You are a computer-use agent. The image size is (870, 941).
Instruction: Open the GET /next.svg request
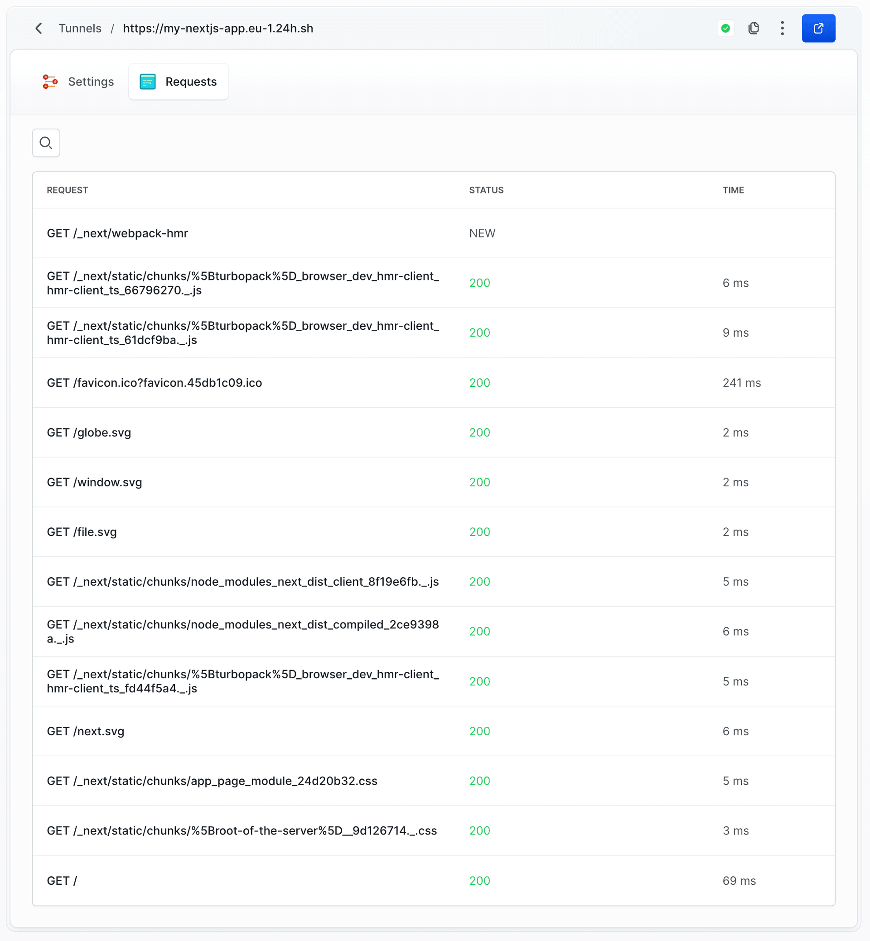(86, 731)
